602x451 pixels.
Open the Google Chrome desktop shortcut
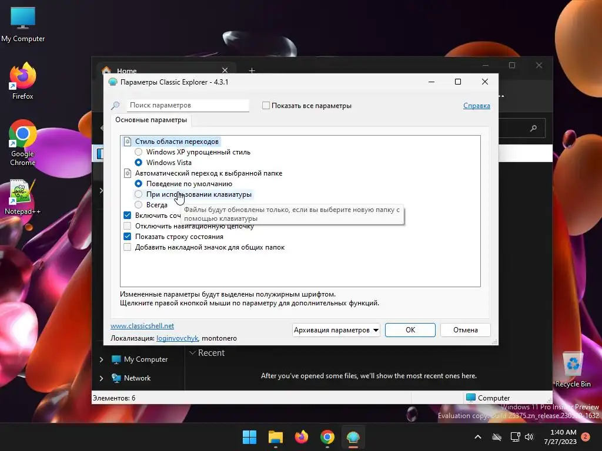23,143
